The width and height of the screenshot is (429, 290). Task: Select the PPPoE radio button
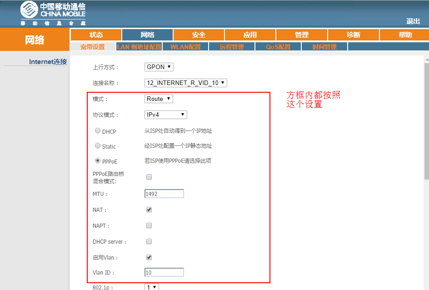click(x=98, y=160)
